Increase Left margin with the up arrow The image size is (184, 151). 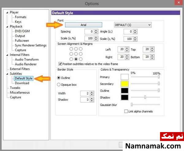(127, 48)
